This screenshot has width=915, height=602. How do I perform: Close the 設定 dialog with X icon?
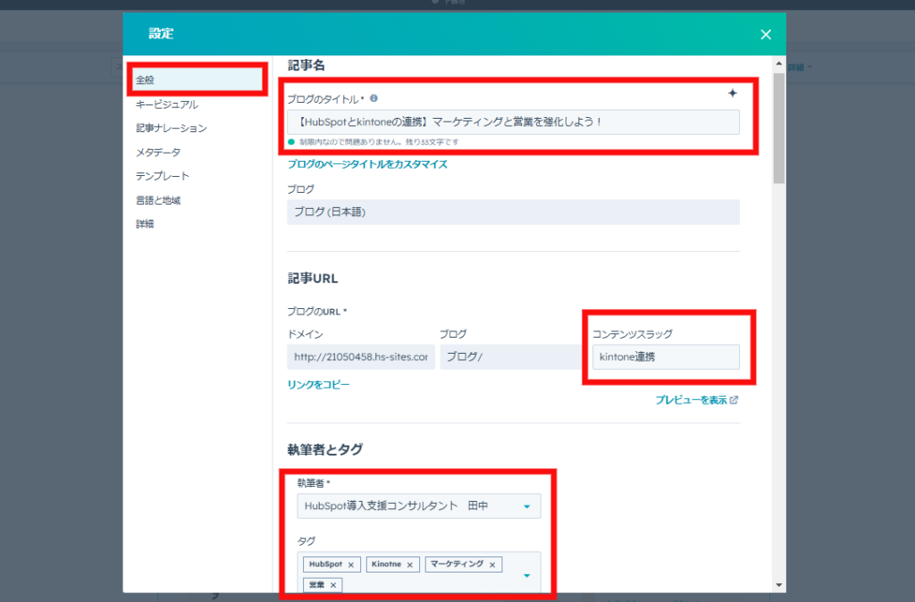tap(766, 35)
